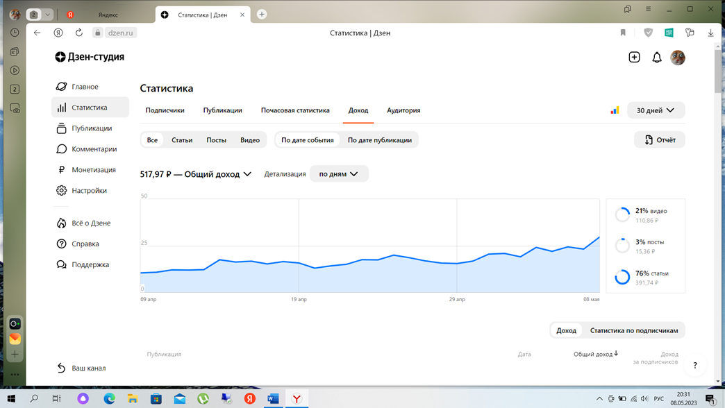
Task: Open Mail app from taskbar
Action: pos(180,398)
